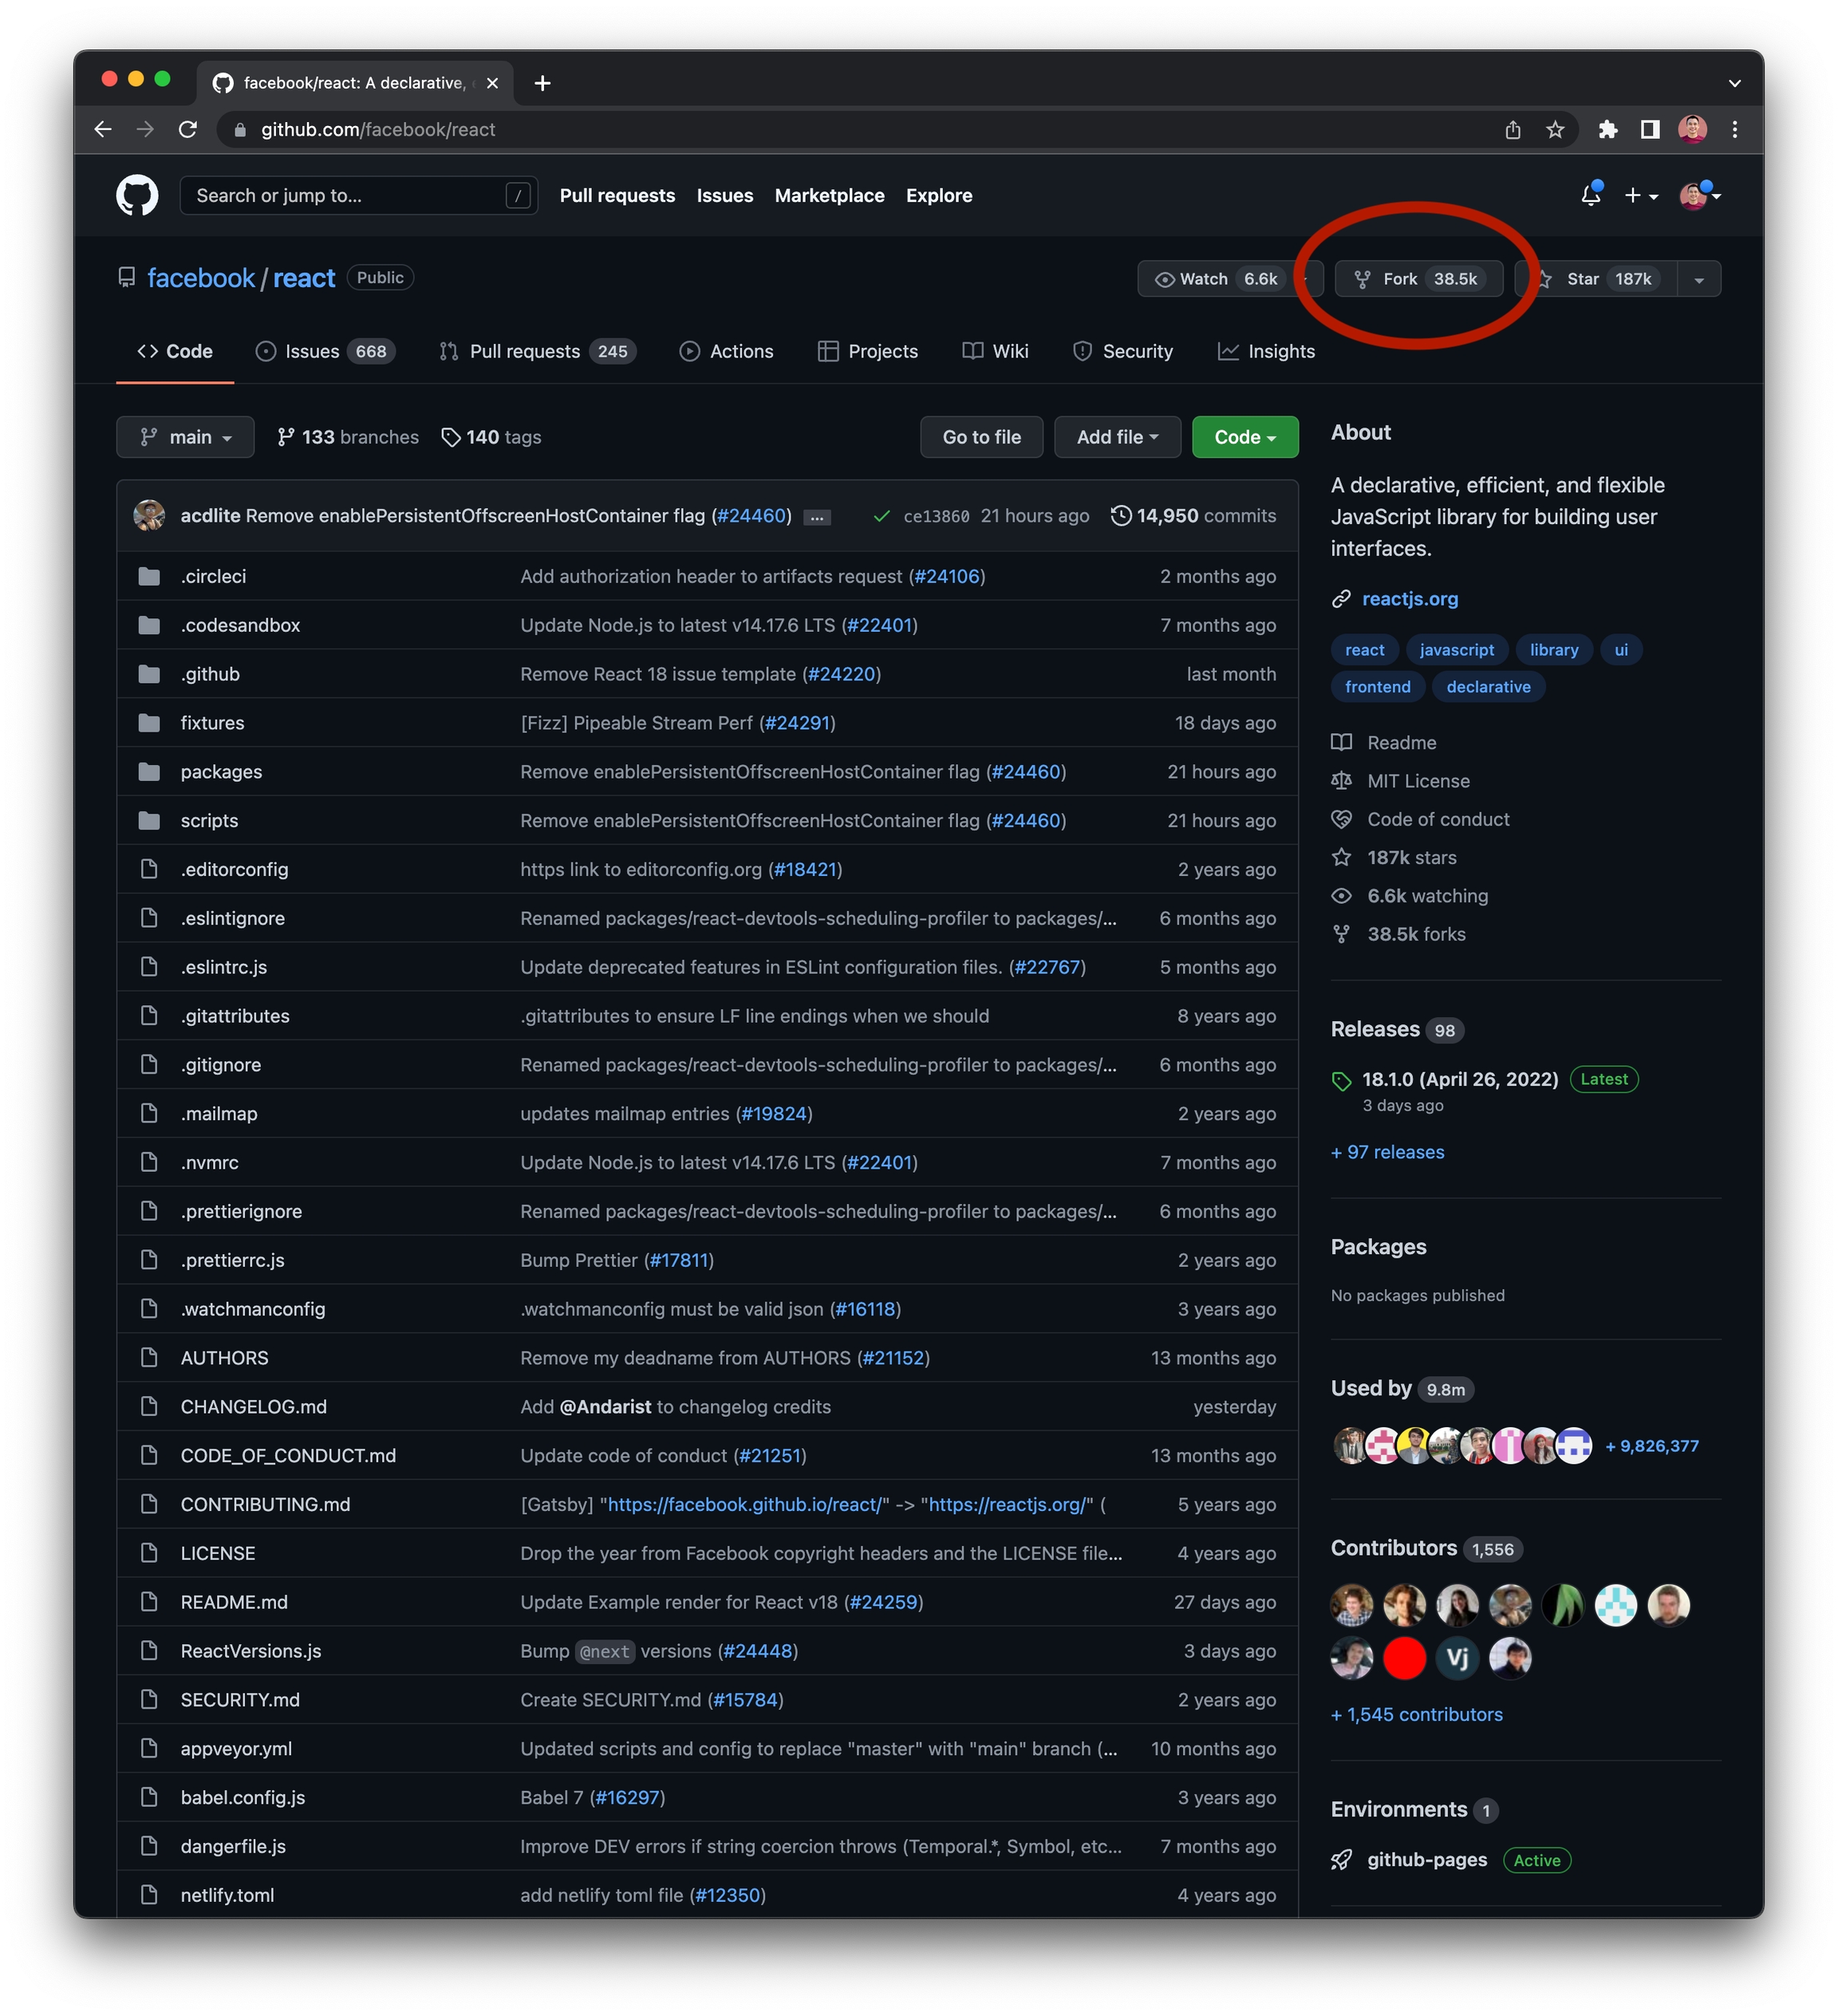The image size is (1838, 2016).
Task: Open the Insights tab
Action: 1266,351
